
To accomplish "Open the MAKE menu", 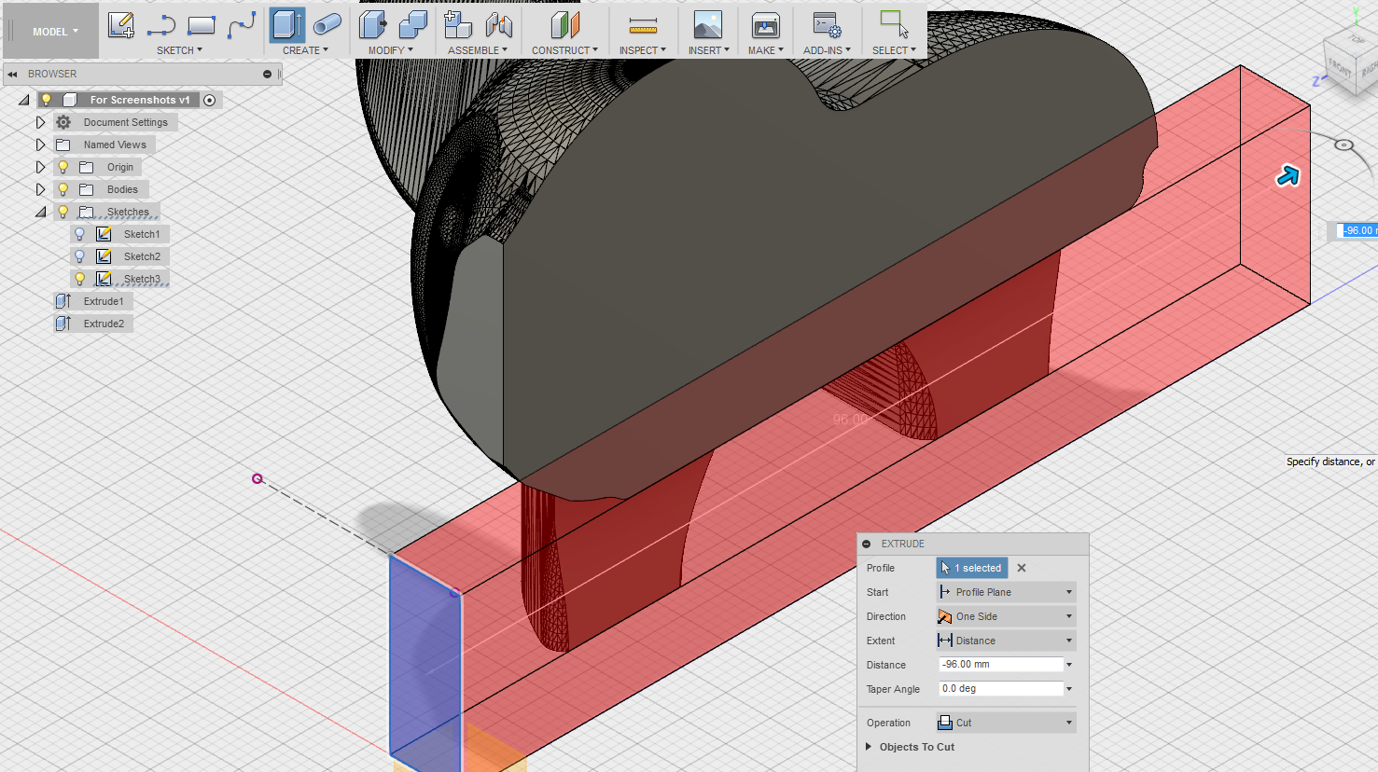I will pos(766,50).
